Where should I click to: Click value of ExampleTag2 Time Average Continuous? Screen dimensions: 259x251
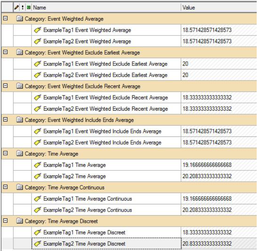[x=207, y=210]
